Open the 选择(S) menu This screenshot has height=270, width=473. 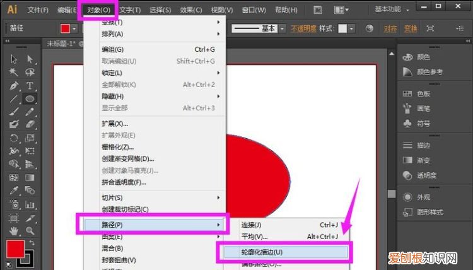pos(160,10)
